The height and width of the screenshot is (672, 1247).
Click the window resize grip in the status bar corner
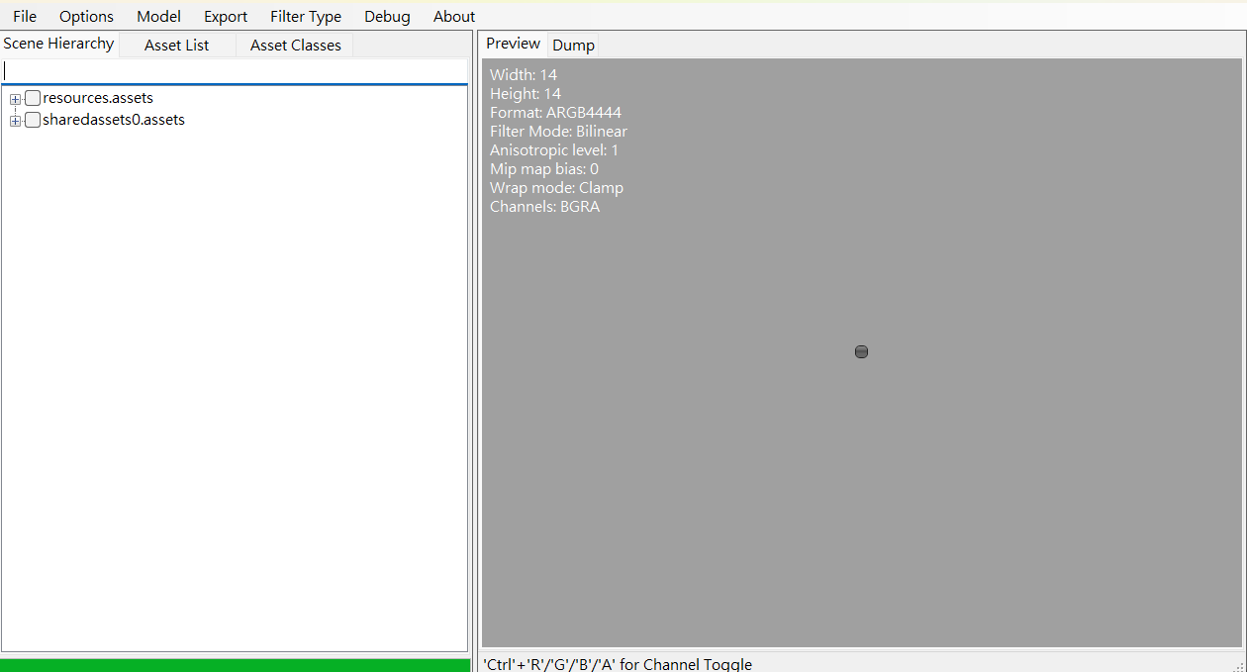pyautogui.click(x=1238, y=665)
